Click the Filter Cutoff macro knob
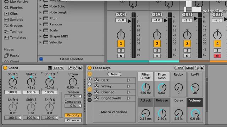Viewport: 227px width, 127px height. click(x=145, y=87)
